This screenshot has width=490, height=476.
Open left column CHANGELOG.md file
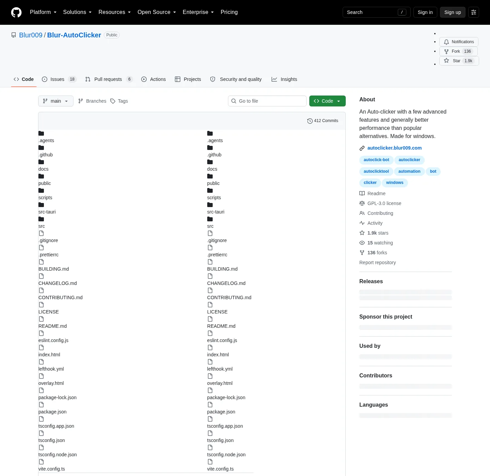click(58, 283)
